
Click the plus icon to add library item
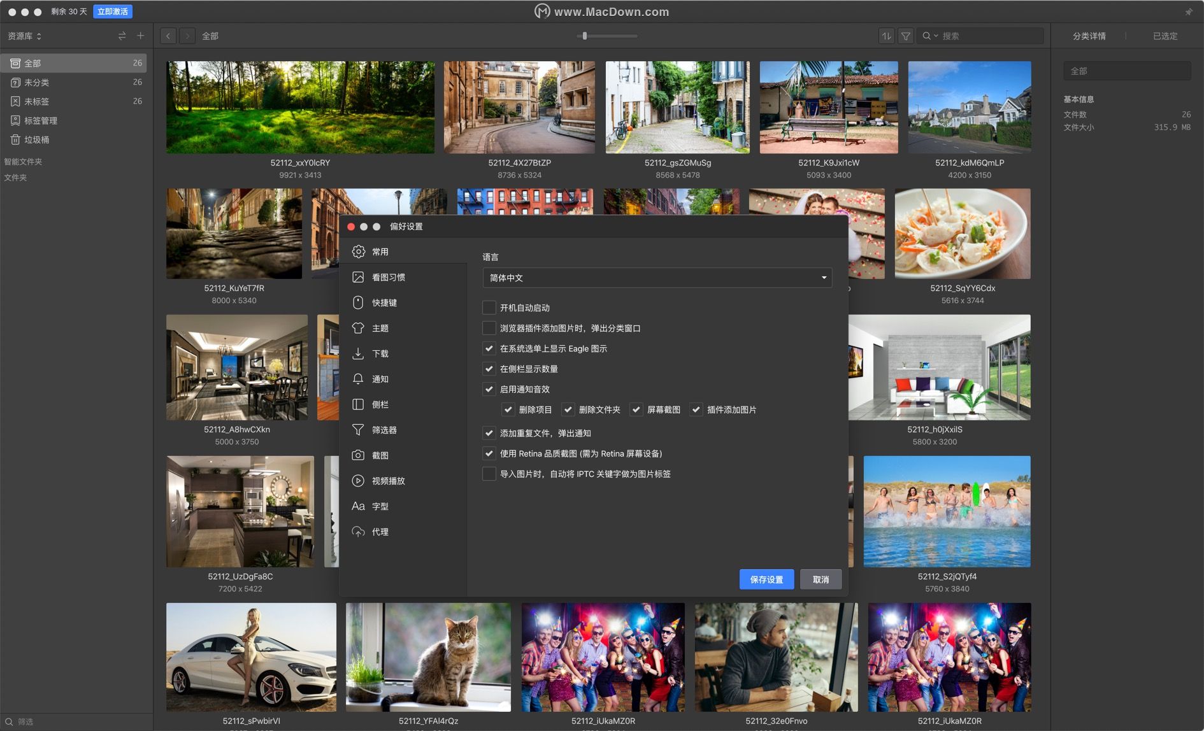[x=141, y=36]
